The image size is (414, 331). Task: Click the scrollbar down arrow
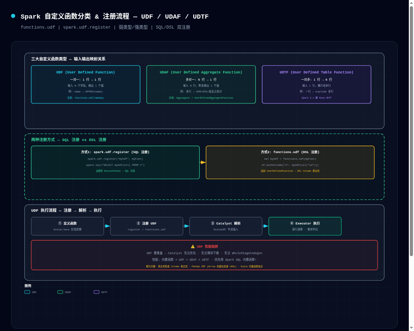[x=411, y=328]
